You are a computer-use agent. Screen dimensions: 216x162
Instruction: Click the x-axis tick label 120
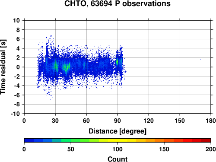[149, 121]
